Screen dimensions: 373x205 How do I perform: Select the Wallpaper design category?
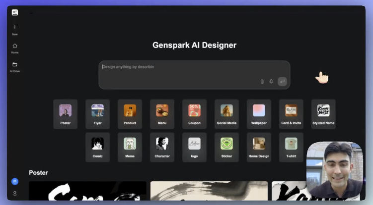coord(259,114)
